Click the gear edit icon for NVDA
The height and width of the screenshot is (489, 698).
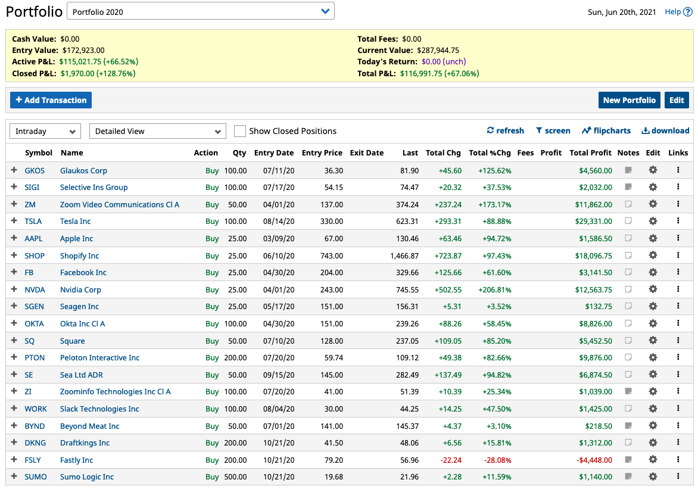coord(653,289)
